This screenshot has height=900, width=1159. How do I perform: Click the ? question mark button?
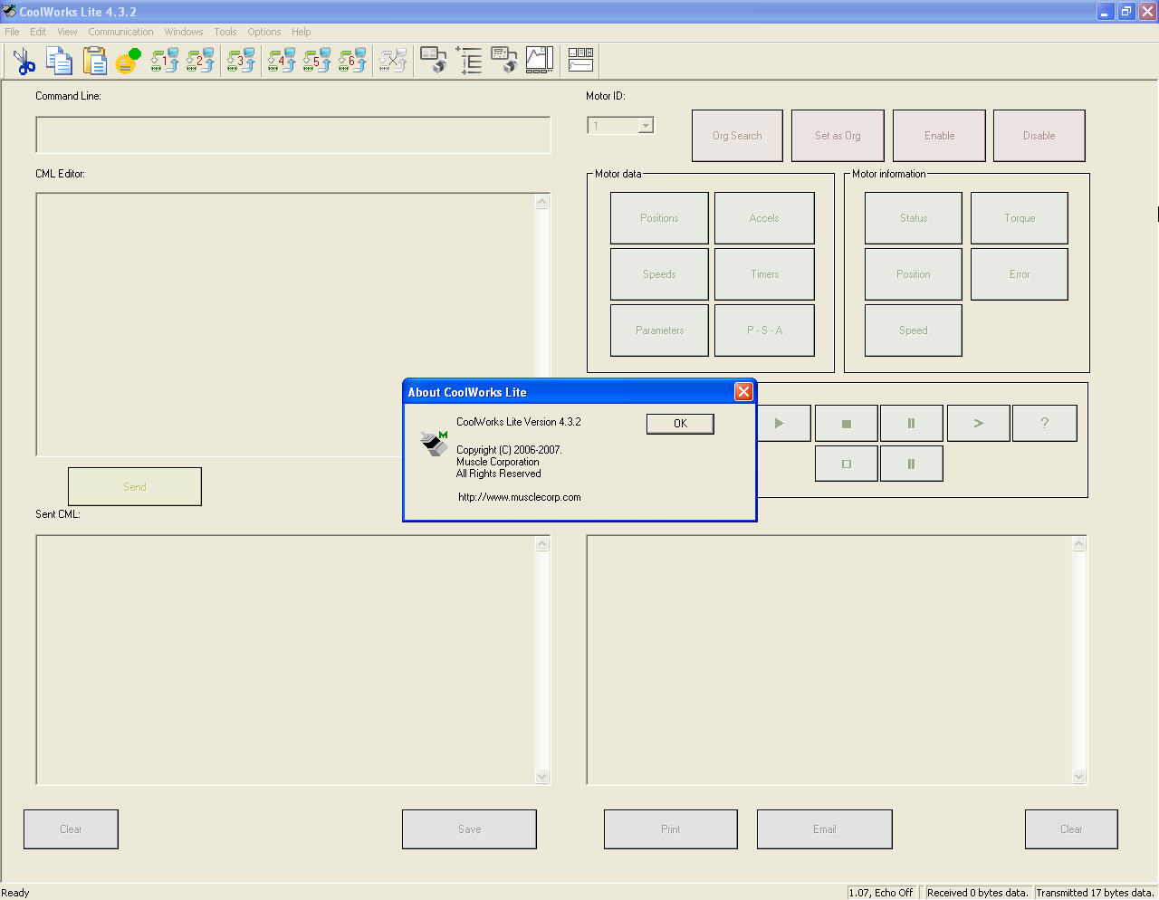point(1045,423)
